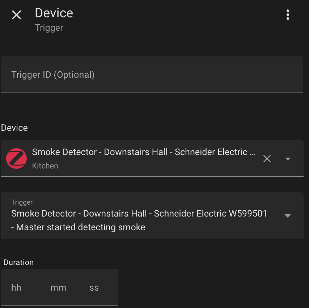Click the hours (hh) duration field

tap(16, 288)
